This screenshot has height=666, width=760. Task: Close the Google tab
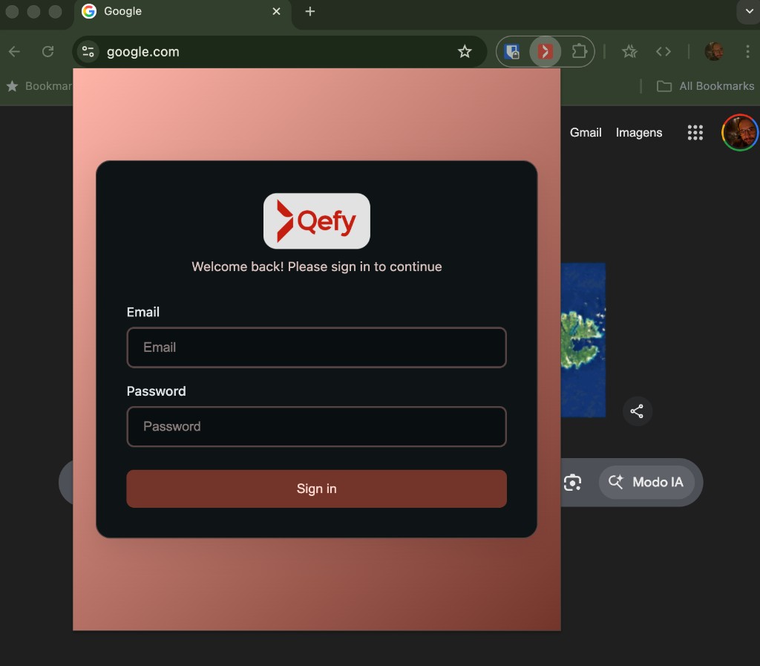click(276, 11)
